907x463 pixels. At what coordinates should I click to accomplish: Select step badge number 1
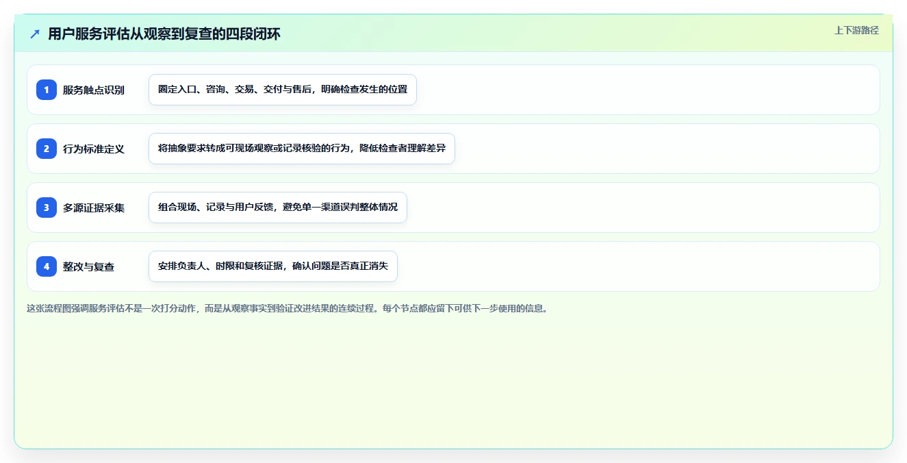point(47,90)
